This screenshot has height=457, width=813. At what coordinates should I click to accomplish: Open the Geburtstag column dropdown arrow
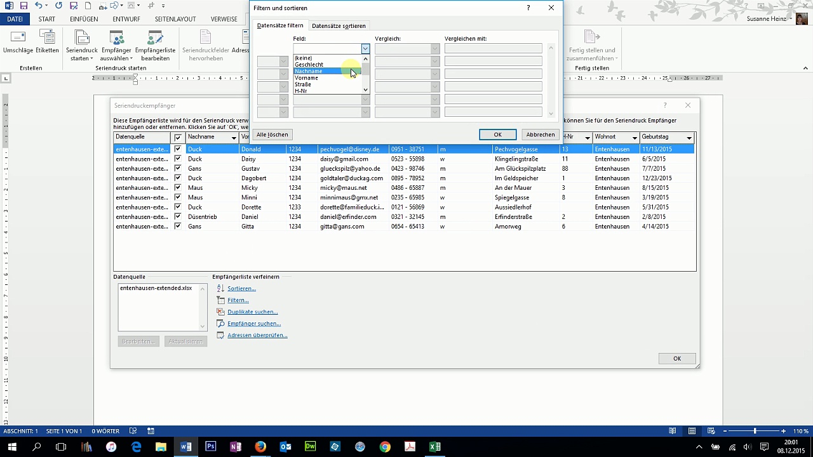click(x=689, y=138)
